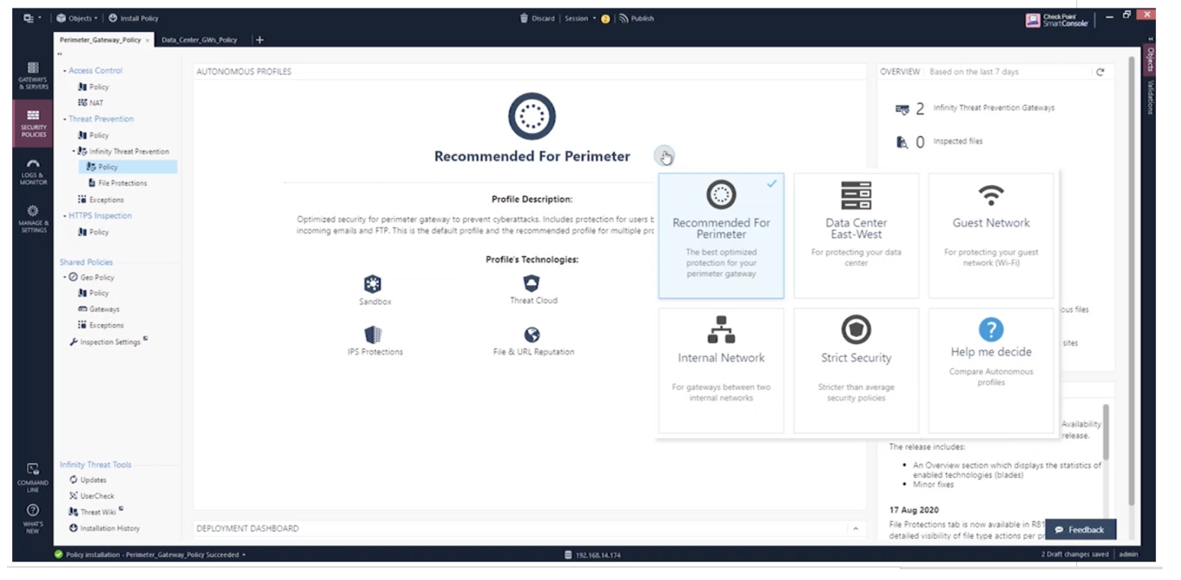This screenshot has height=580, width=1181.
Task: Choose the Internal Network profile
Action: coord(721,371)
